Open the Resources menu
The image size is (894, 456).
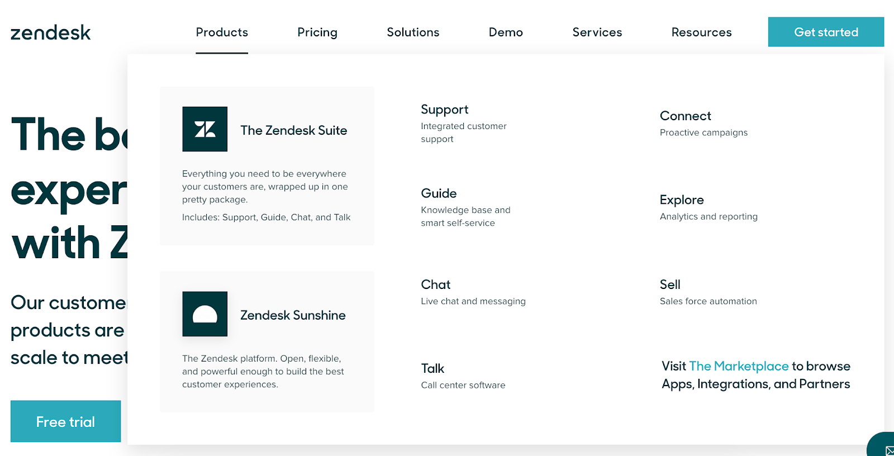tap(701, 32)
